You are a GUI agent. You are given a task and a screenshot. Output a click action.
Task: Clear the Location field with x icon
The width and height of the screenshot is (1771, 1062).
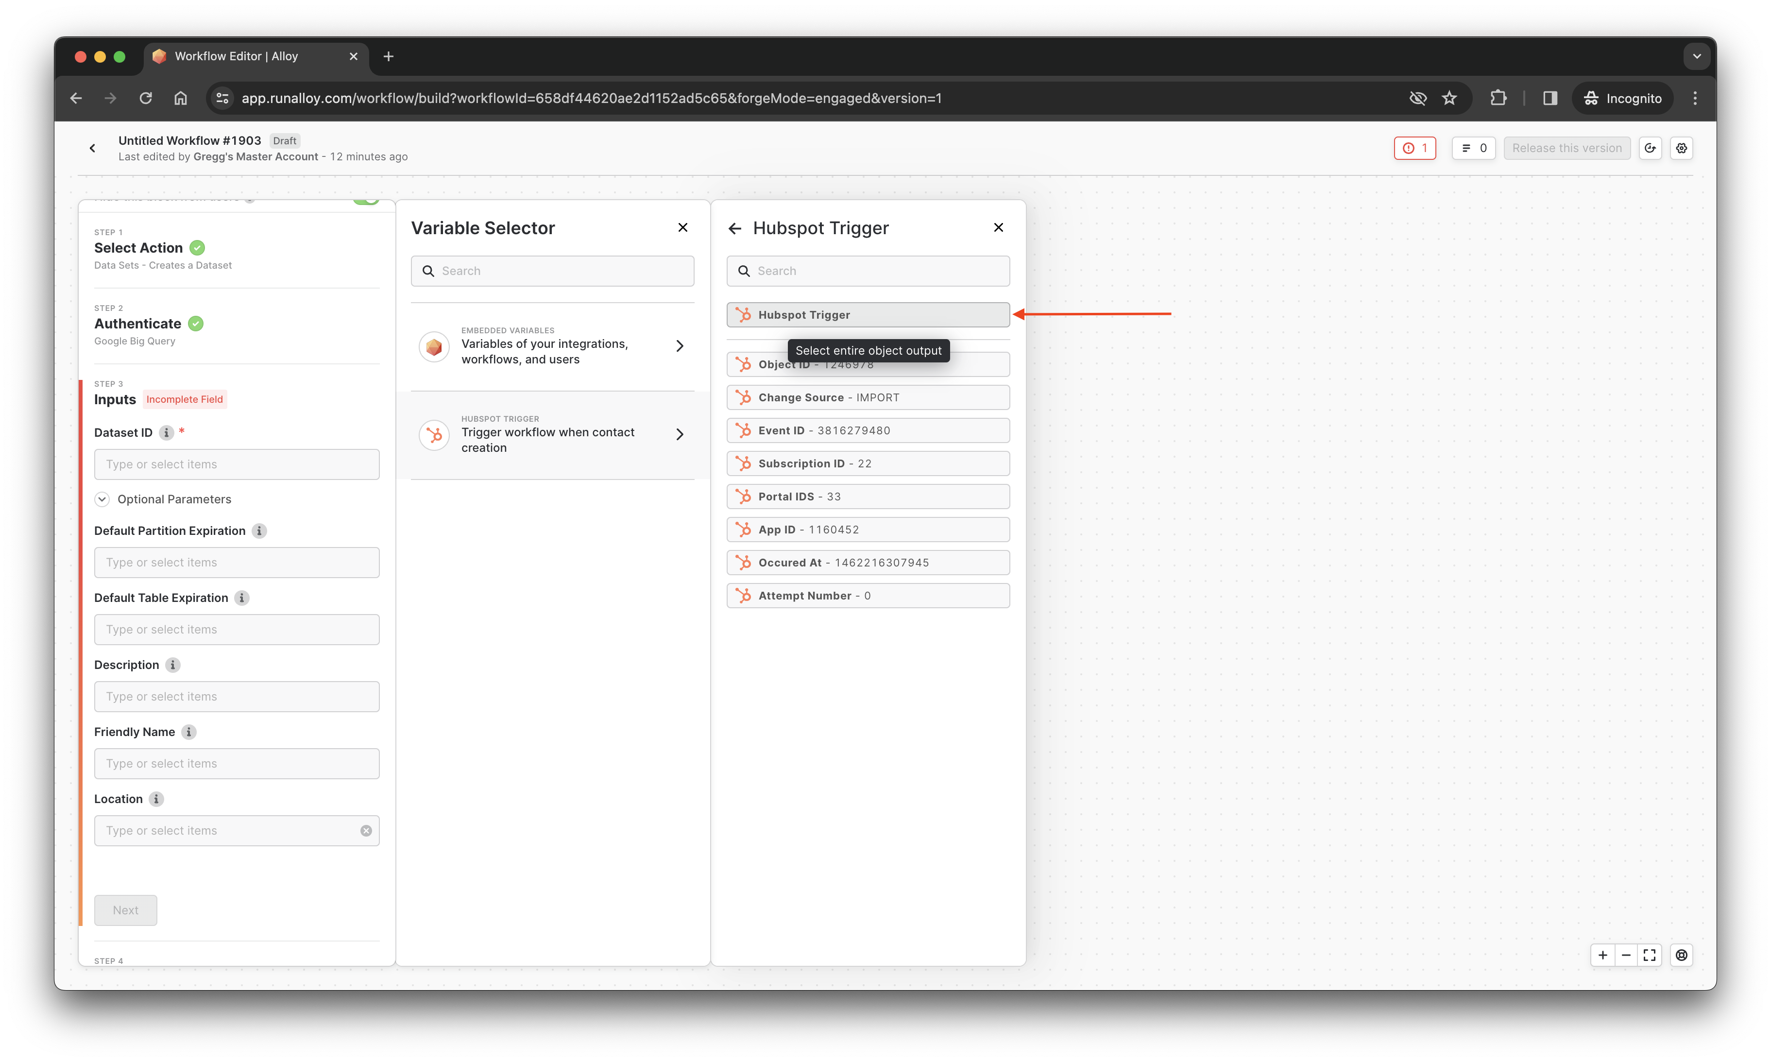pos(366,831)
